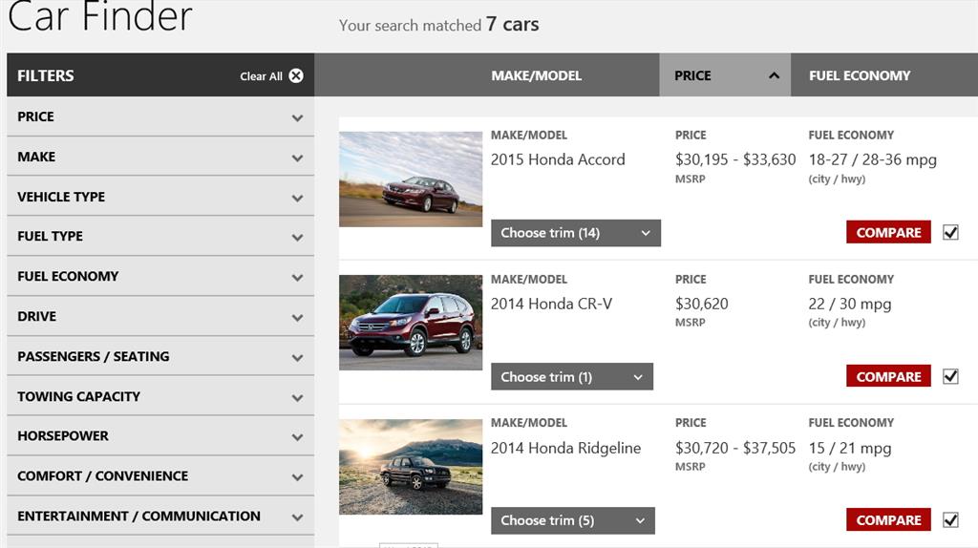This screenshot has height=548, width=978.
Task: Open 2015 Honda Accord model link
Action: click(558, 159)
